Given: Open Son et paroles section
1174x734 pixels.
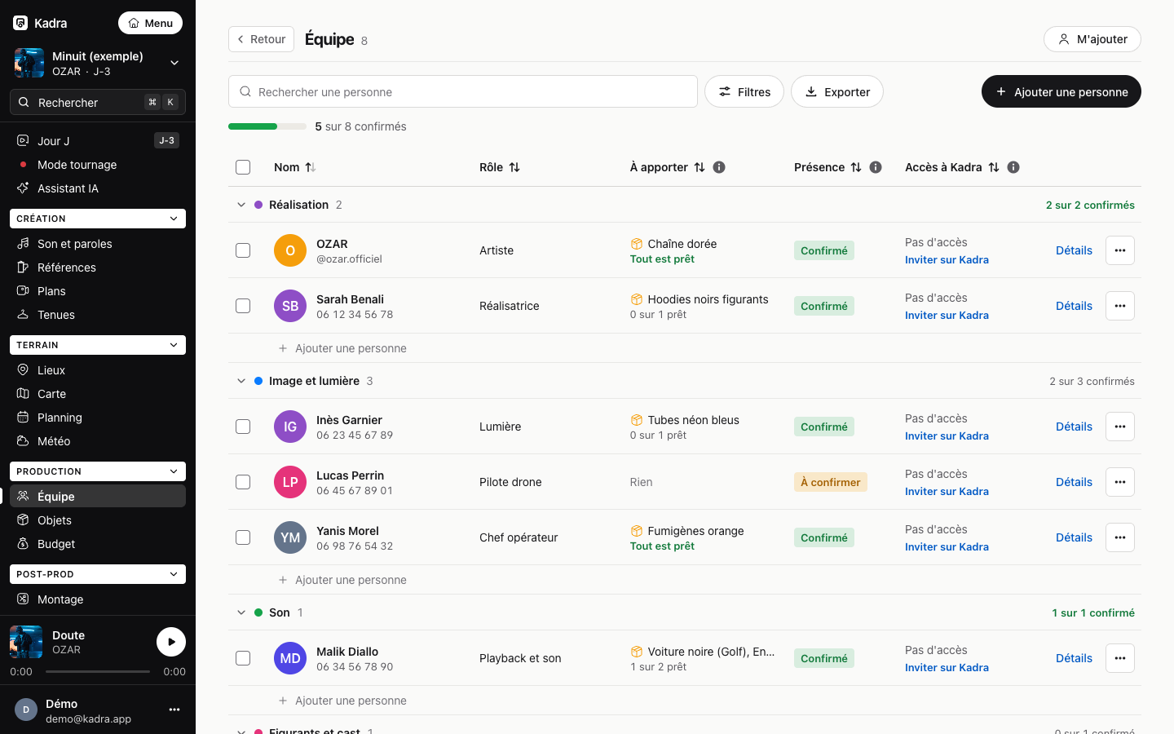Looking at the screenshot, I should point(98,243).
